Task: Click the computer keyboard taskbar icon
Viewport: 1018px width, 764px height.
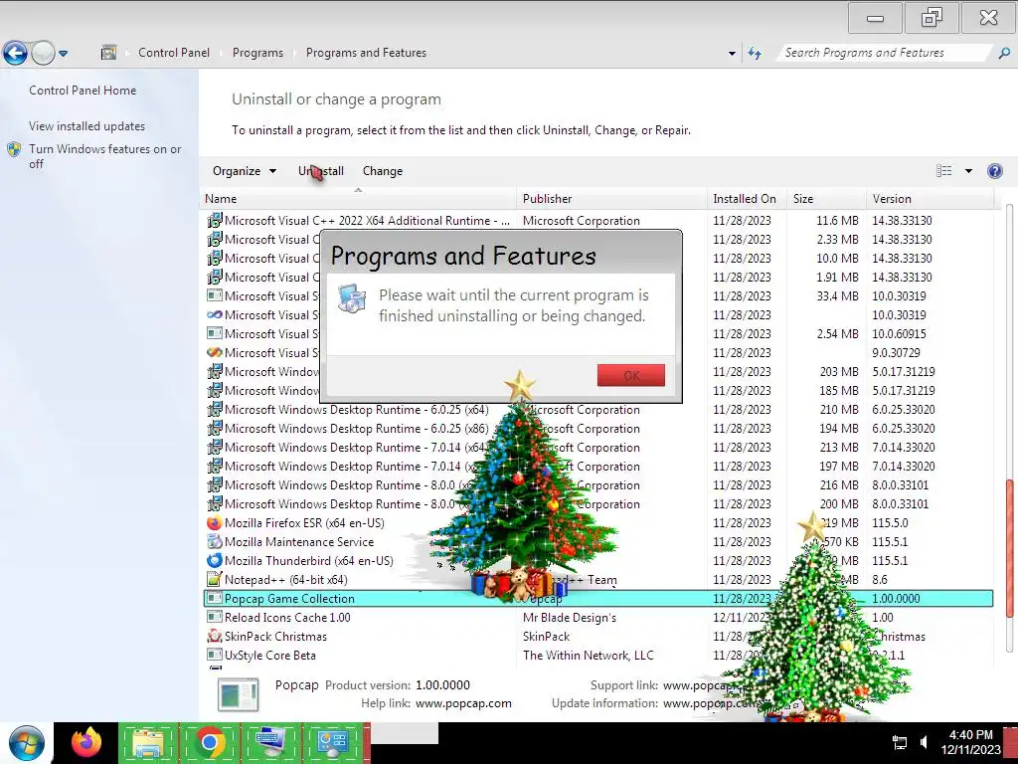Action: pos(270,743)
